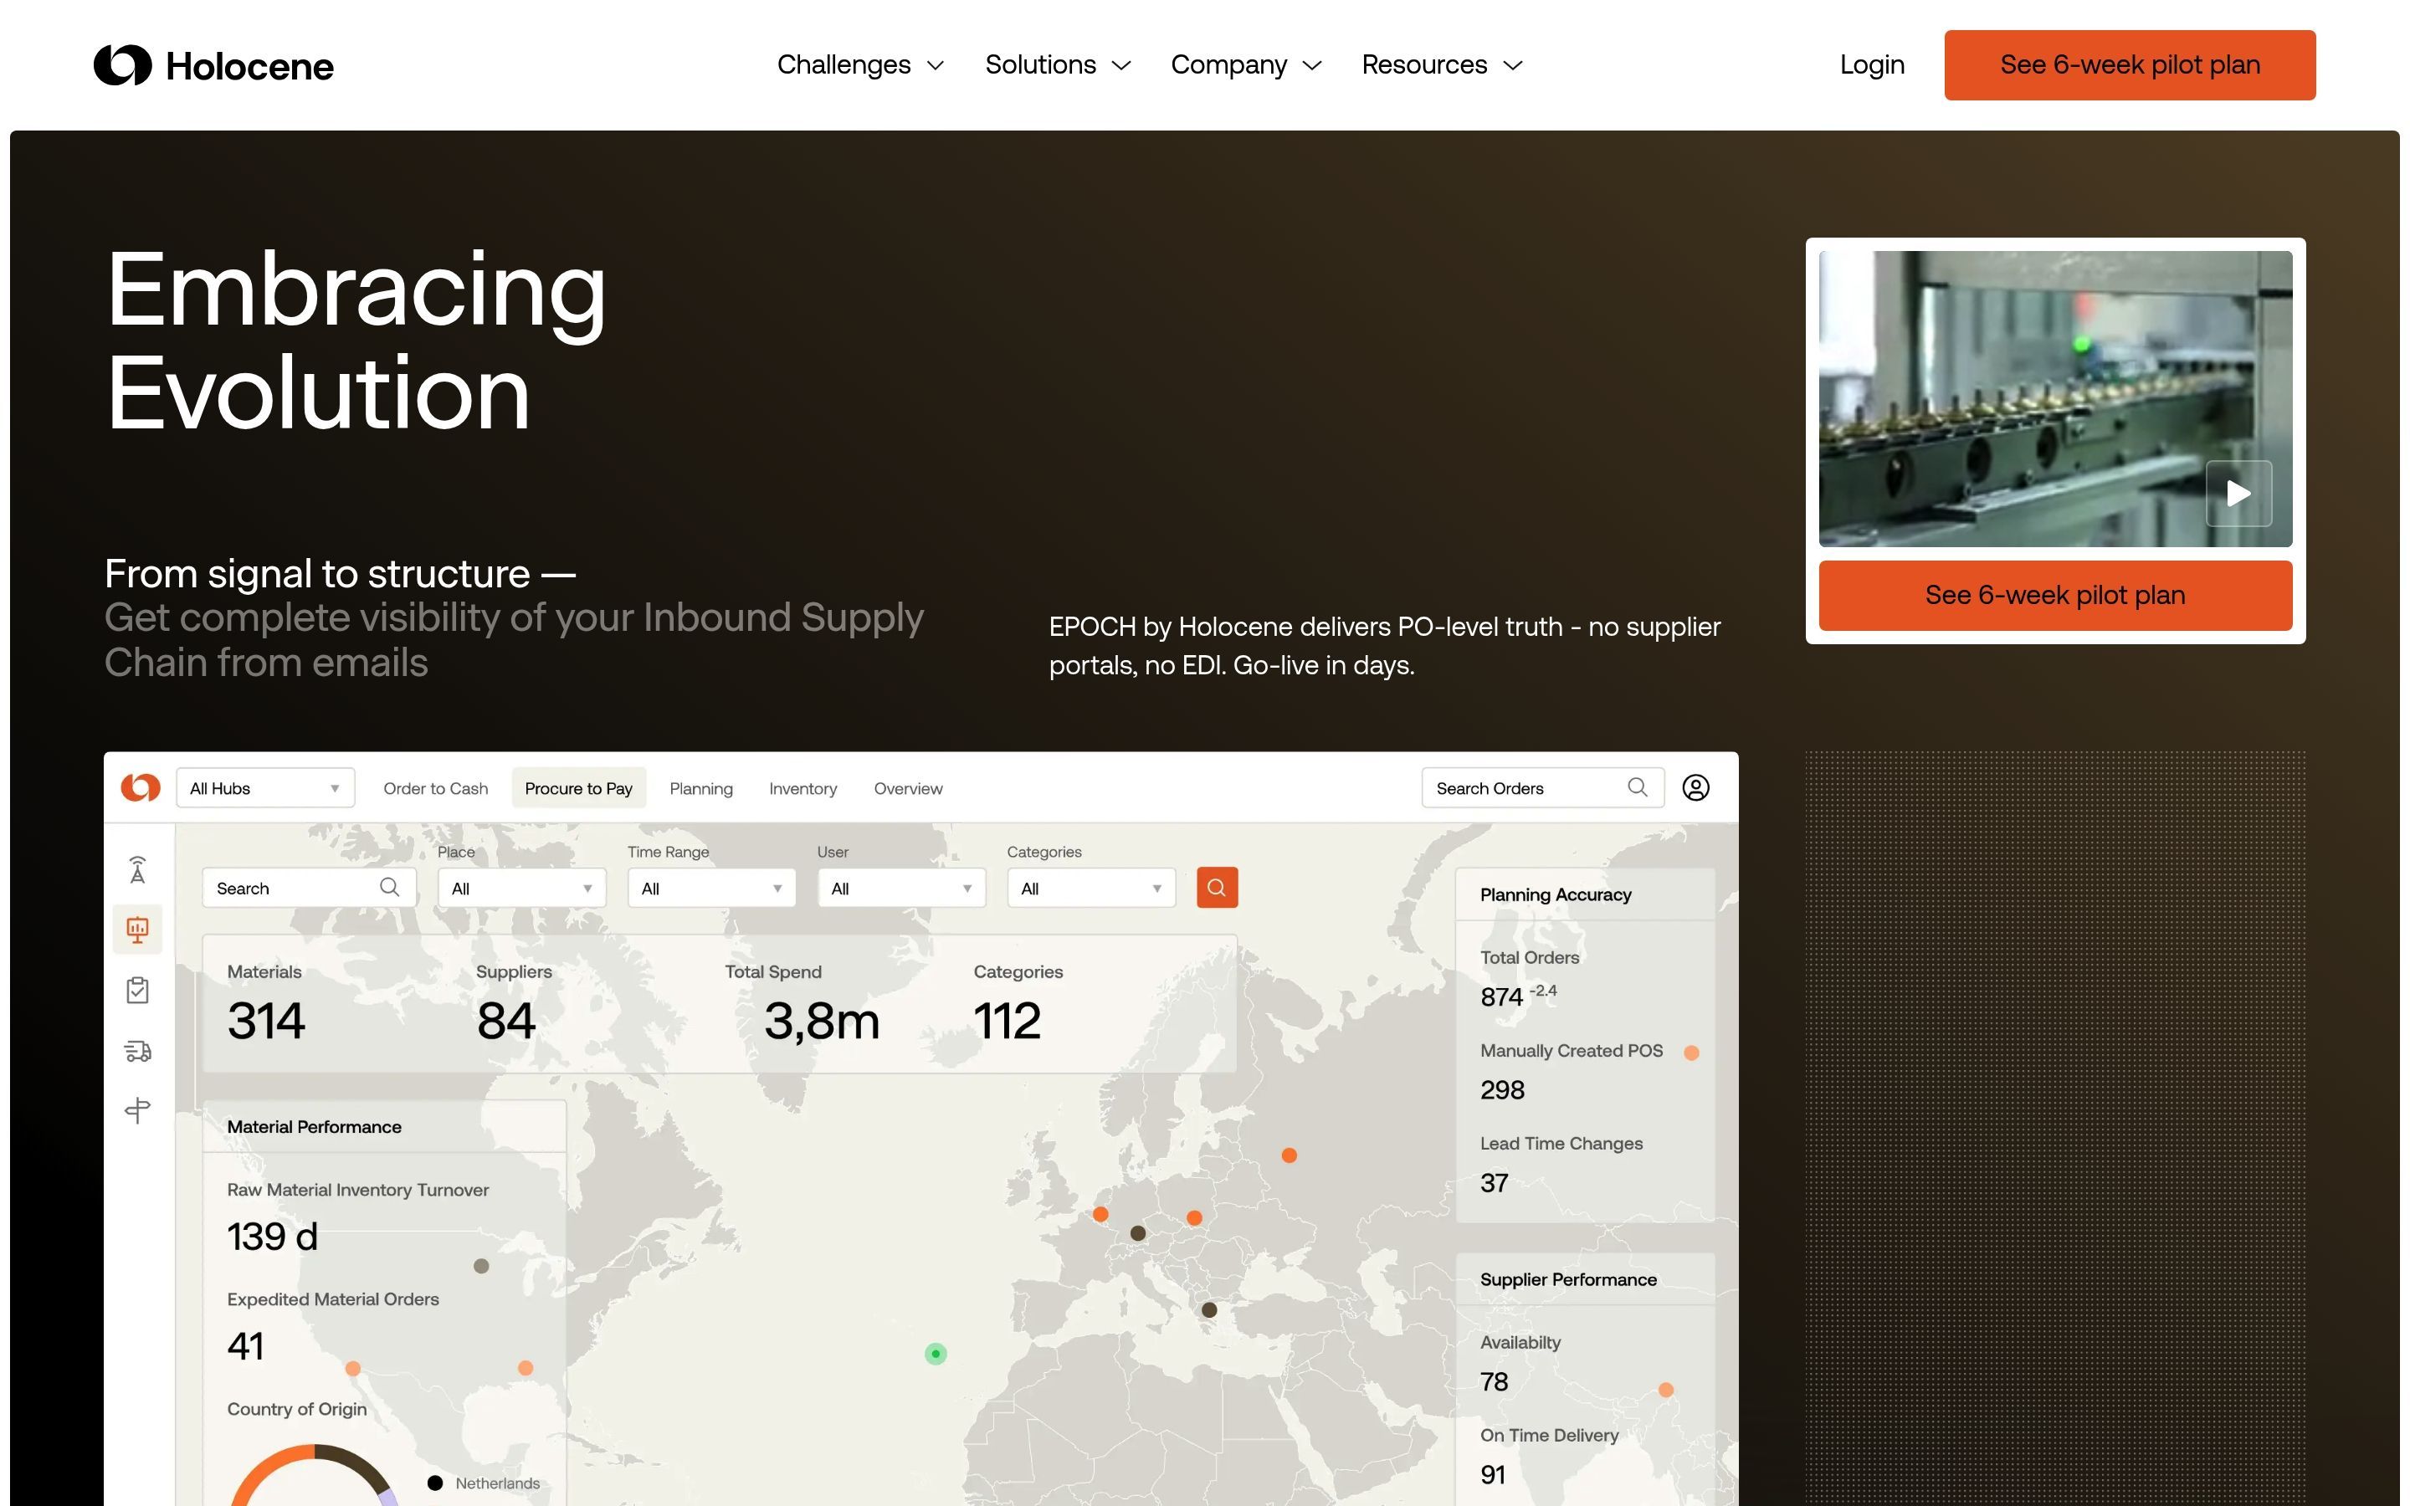Click the Holocene logo in header
Image resolution: width=2410 pixels, height=1506 pixels.
[x=213, y=66]
